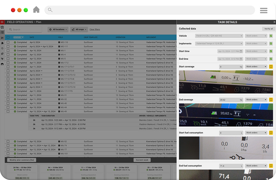Click the crop icon in All crops filter
This screenshot has width=276, height=180.
[x=73, y=30]
